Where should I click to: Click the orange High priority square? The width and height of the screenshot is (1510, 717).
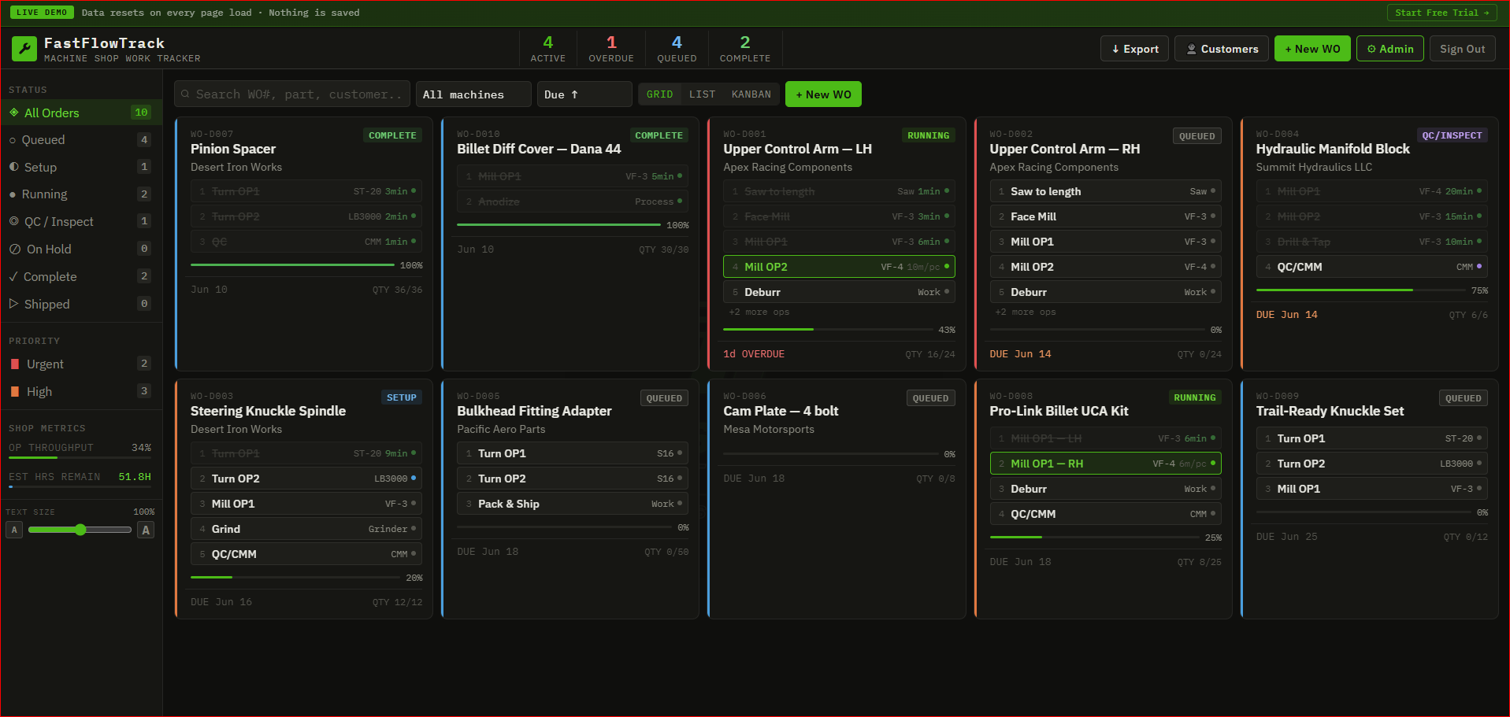pos(15,391)
